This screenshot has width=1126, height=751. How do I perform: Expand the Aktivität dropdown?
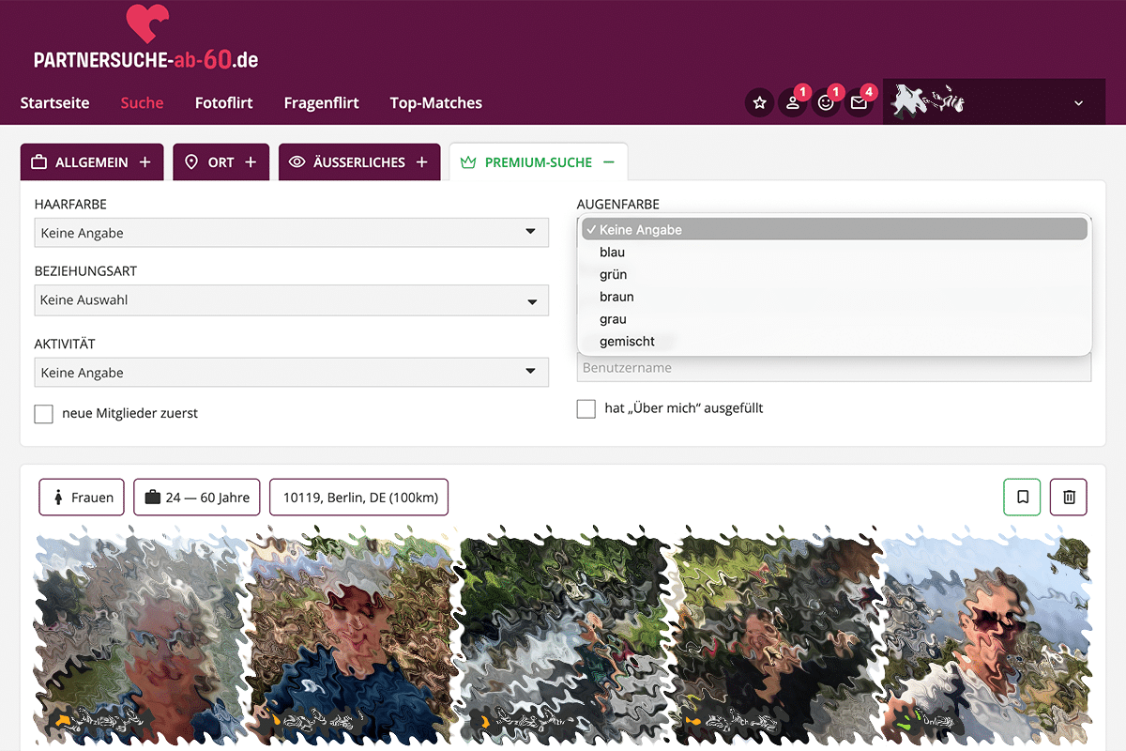coord(291,373)
